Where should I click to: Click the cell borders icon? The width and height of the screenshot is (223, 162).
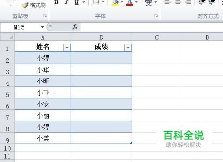96,2
